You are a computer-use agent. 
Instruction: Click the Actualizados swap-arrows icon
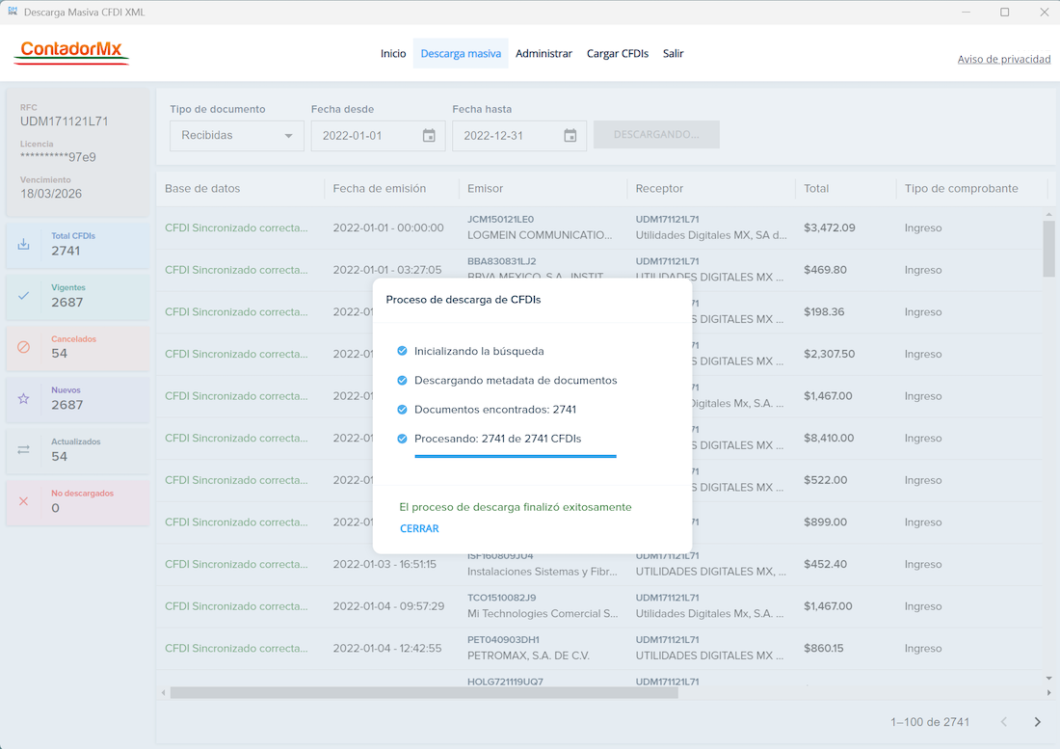point(24,449)
